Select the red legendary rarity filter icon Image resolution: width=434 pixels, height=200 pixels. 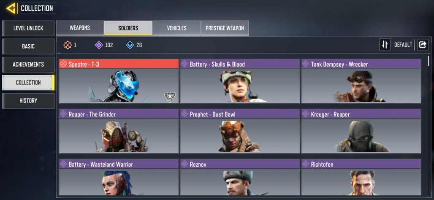tap(68, 45)
